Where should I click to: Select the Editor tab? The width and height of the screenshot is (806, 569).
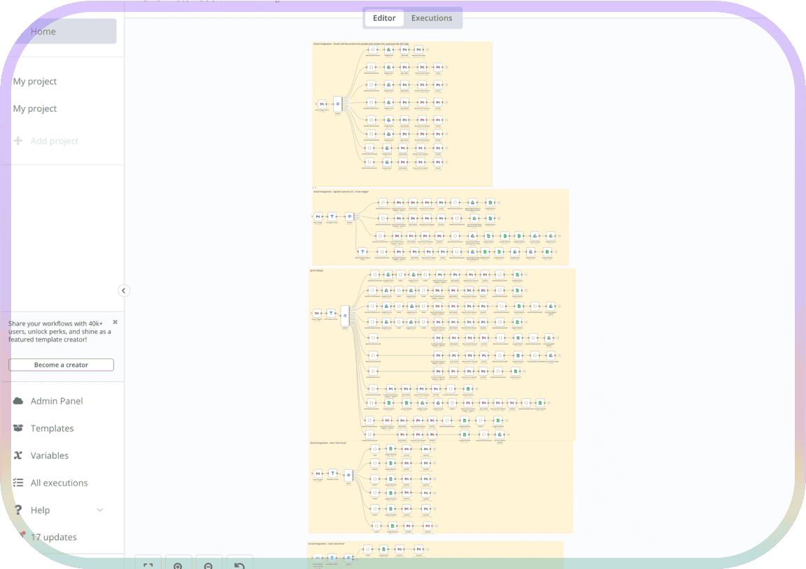384,18
